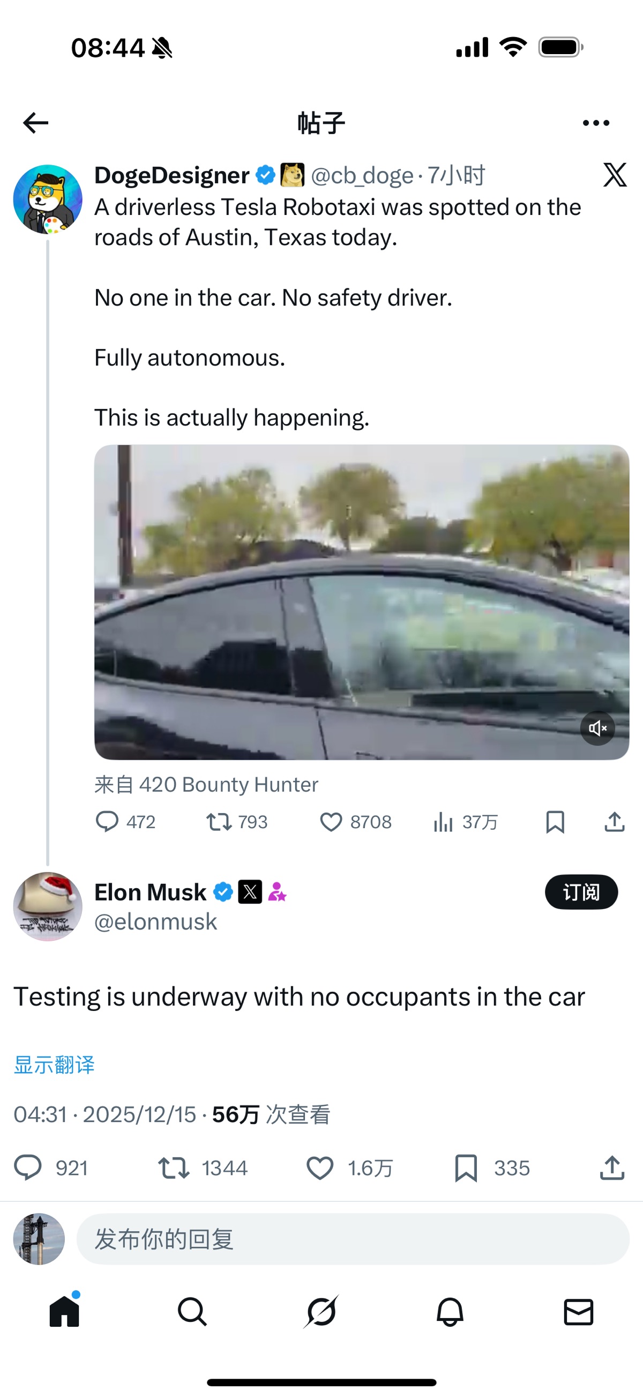Like DogeDesigner's post with 8708 likes
This screenshot has width=643, height=1398.
tap(355, 822)
